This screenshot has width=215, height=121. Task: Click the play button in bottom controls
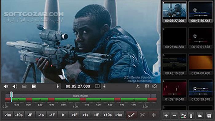[63, 115]
